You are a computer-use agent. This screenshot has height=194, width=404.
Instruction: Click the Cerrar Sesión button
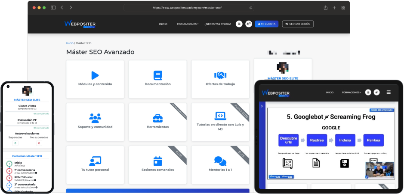tap(298, 24)
